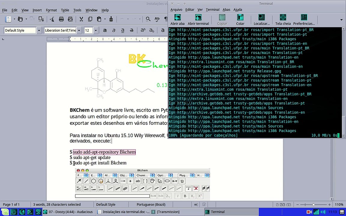Screen dimensions: 346x216
Task: Click the font size 12 input field
Action: click(x=89, y=30)
